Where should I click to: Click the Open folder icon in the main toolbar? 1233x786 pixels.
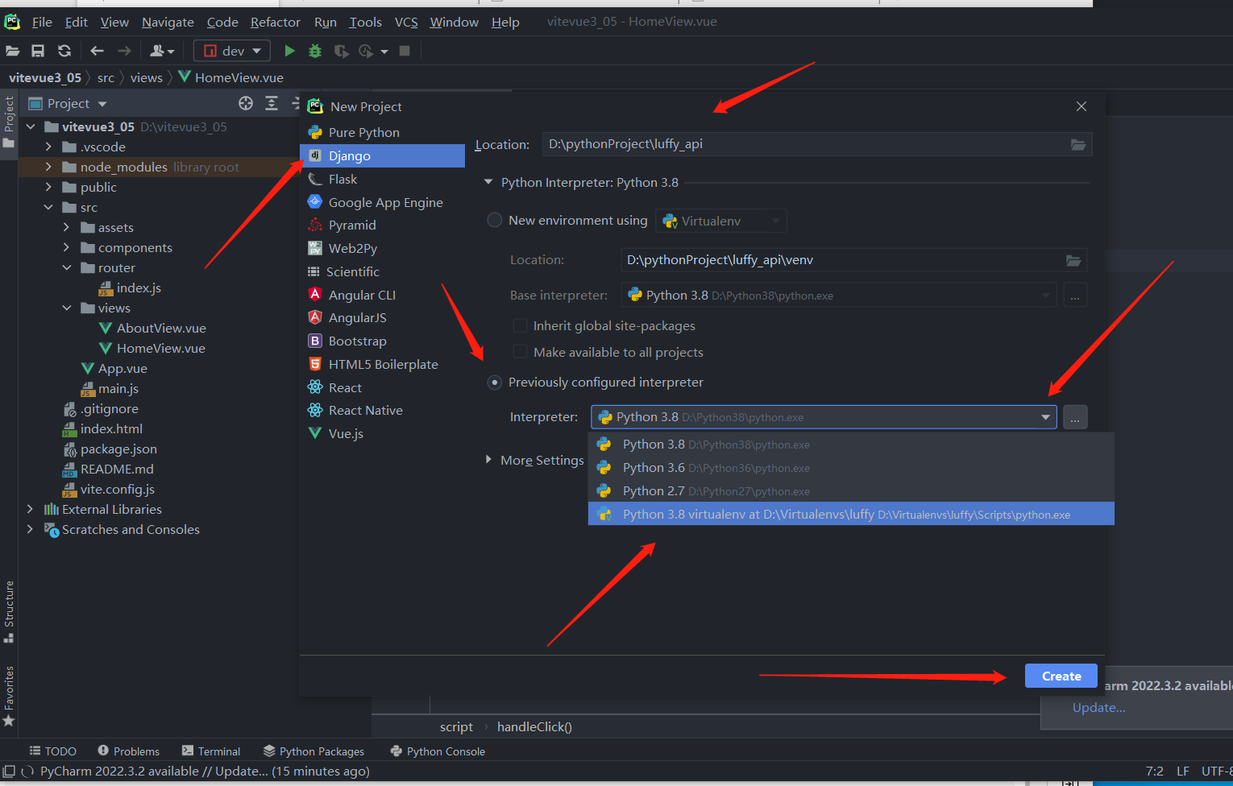(13, 51)
